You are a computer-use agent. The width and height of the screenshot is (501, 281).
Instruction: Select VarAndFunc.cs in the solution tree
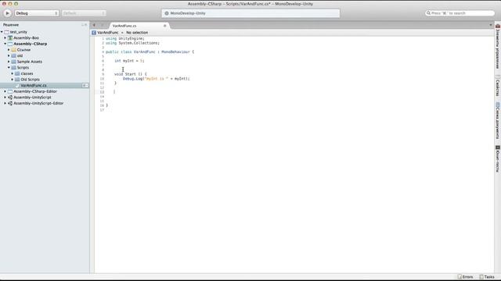pyautogui.click(x=34, y=85)
